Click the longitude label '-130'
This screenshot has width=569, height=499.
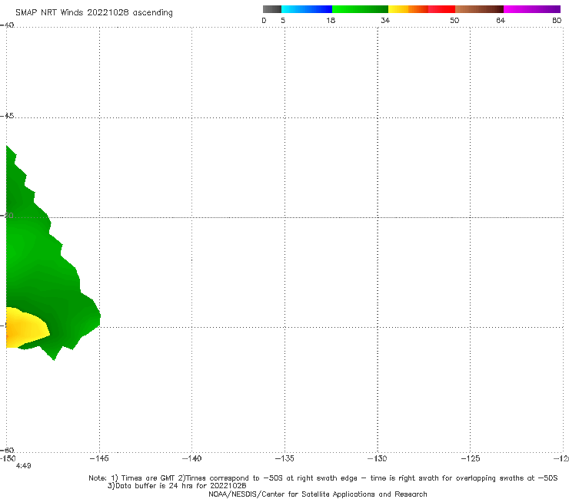click(378, 458)
